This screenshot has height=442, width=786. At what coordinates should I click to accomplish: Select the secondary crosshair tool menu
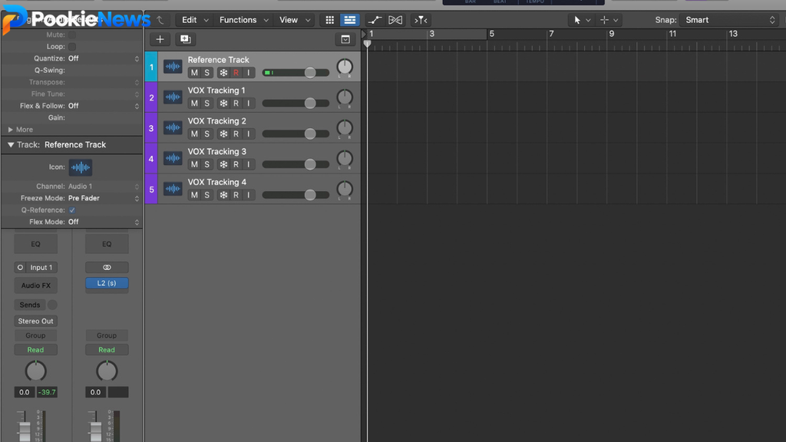(609, 20)
